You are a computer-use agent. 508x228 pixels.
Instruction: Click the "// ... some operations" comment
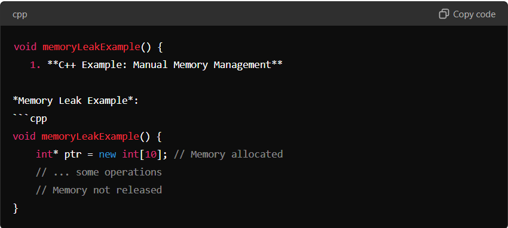[99, 172]
